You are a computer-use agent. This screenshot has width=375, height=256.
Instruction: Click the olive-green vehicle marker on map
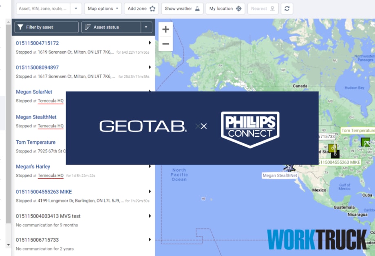point(333,148)
